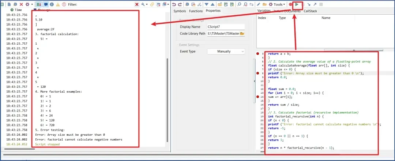Toggle auto-scroll log icon with red arrow
The width and height of the screenshot is (395, 161).
pos(39,4)
